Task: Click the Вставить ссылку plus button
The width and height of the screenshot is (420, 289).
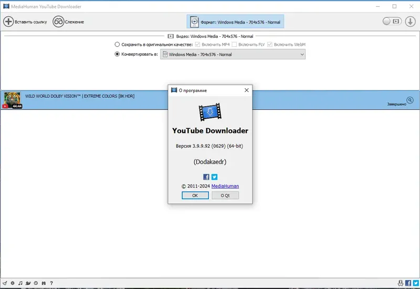Action: pos(25,22)
